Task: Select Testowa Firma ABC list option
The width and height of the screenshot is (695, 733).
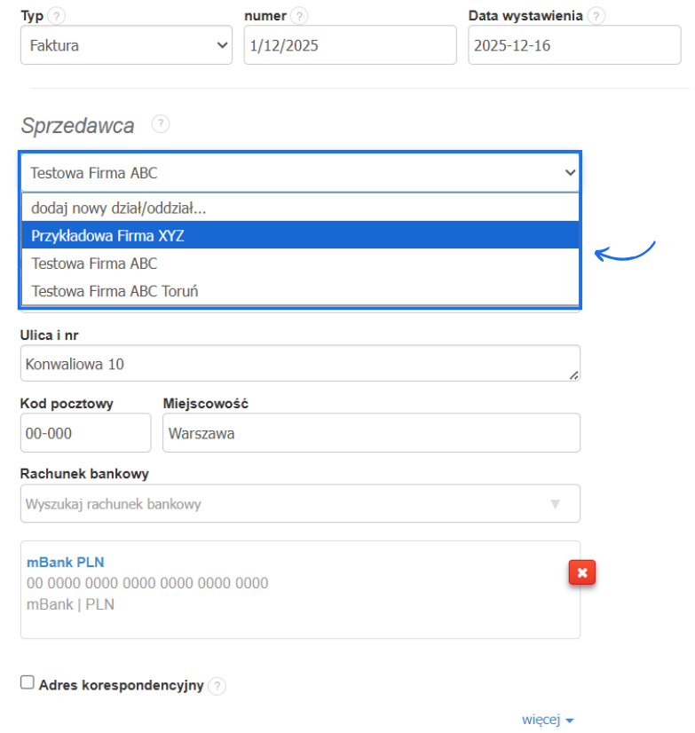Action: pos(300,264)
